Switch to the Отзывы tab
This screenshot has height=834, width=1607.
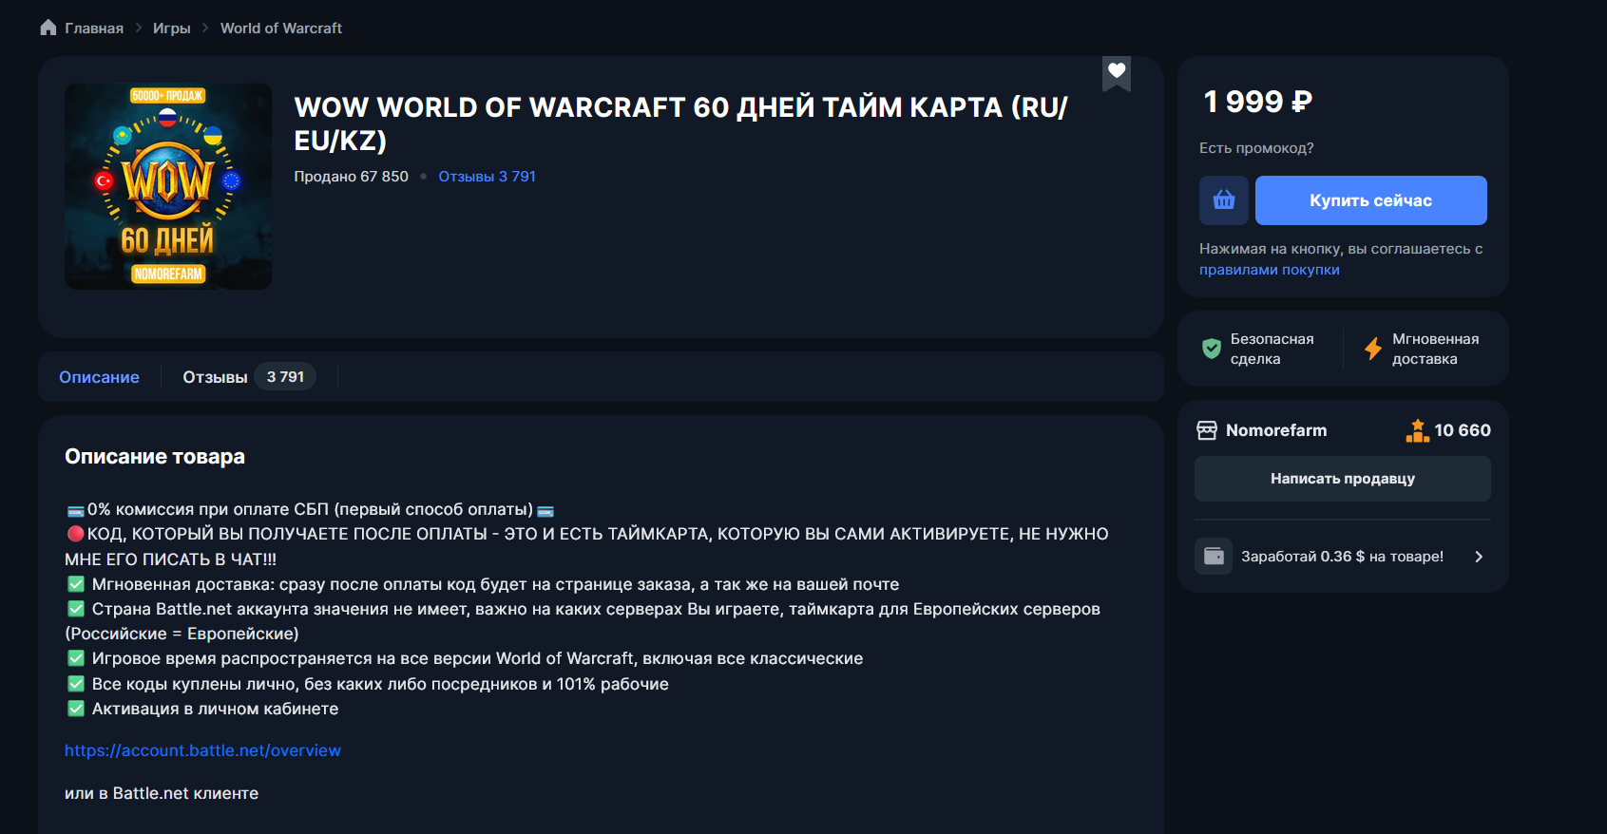(247, 377)
